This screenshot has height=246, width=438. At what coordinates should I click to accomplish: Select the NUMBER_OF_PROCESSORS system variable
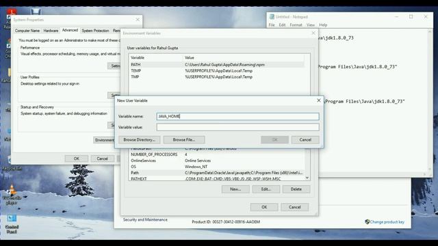(x=217, y=154)
